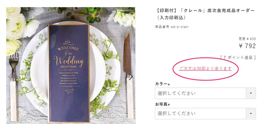The height and width of the screenshot is (124, 266).
Task: Click the 定価 ¥ 935 list price
Action: point(247,39)
